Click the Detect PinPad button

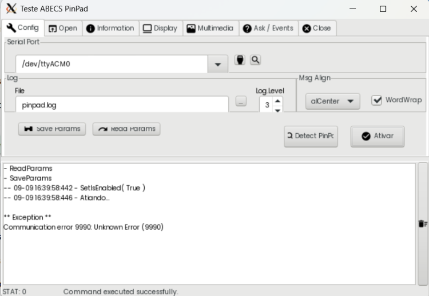pyautogui.click(x=311, y=136)
